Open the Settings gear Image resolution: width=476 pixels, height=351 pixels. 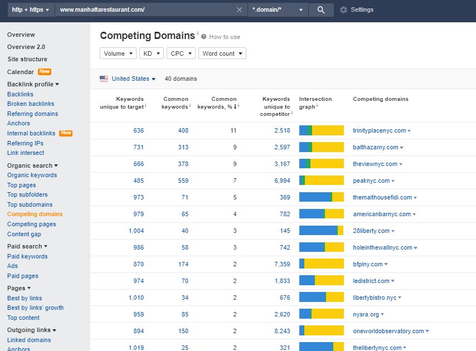point(343,9)
